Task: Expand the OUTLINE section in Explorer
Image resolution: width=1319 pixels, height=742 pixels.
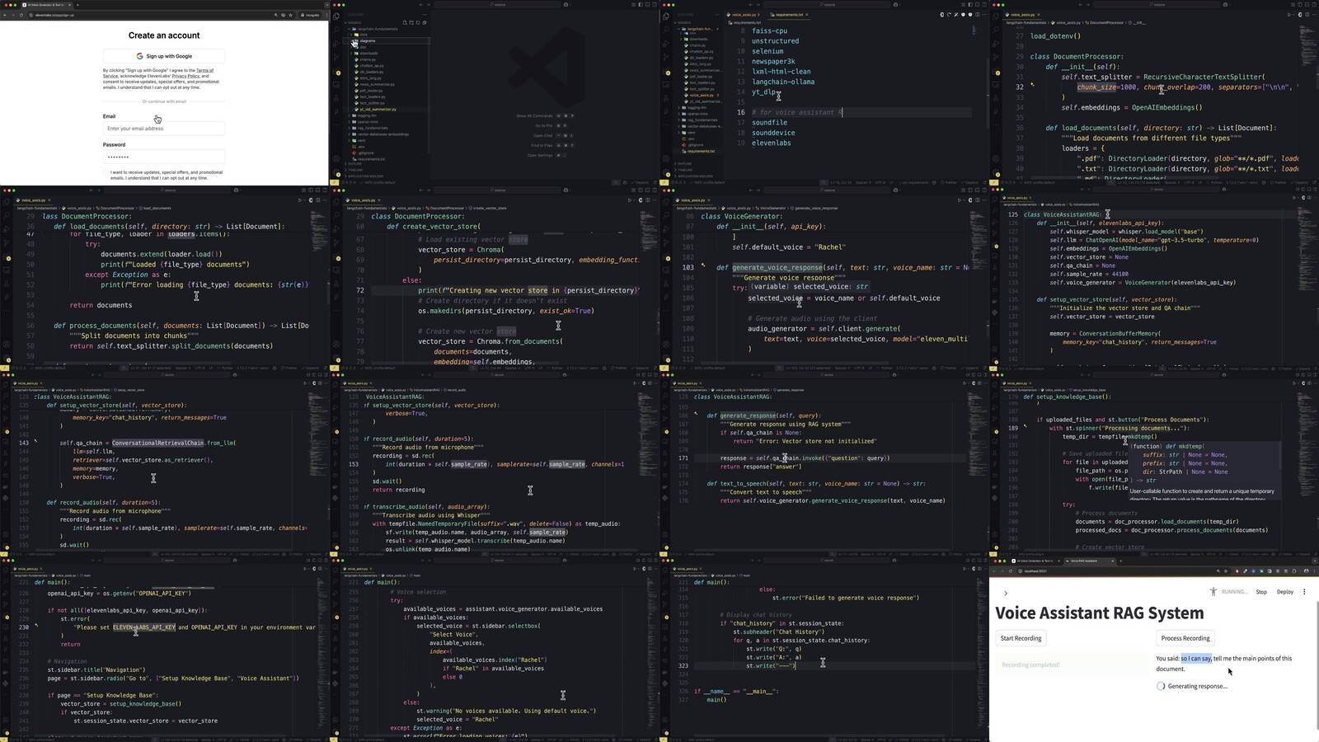Action: click(x=355, y=164)
